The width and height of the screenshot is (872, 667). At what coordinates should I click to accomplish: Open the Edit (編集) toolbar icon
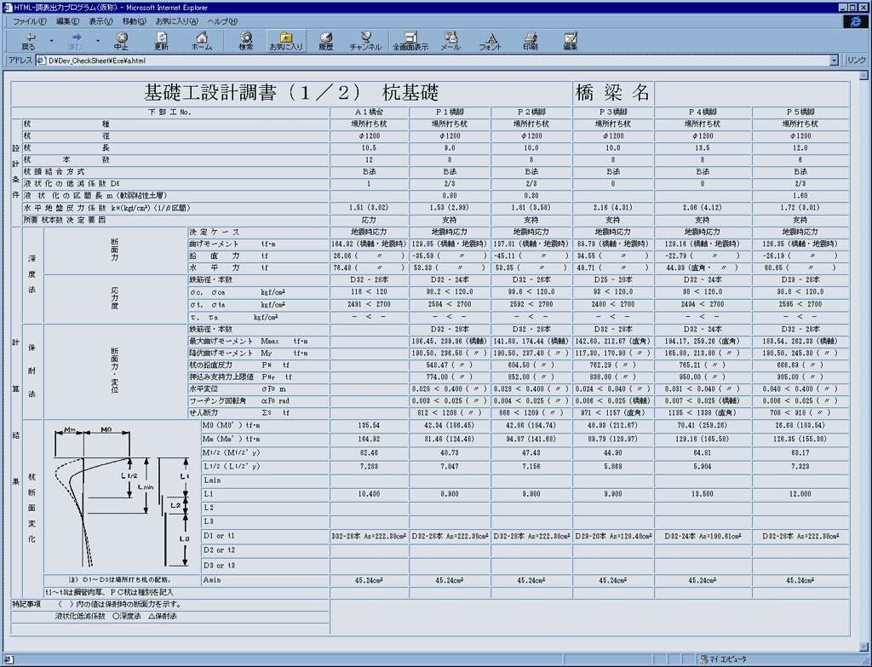pos(570,41)
